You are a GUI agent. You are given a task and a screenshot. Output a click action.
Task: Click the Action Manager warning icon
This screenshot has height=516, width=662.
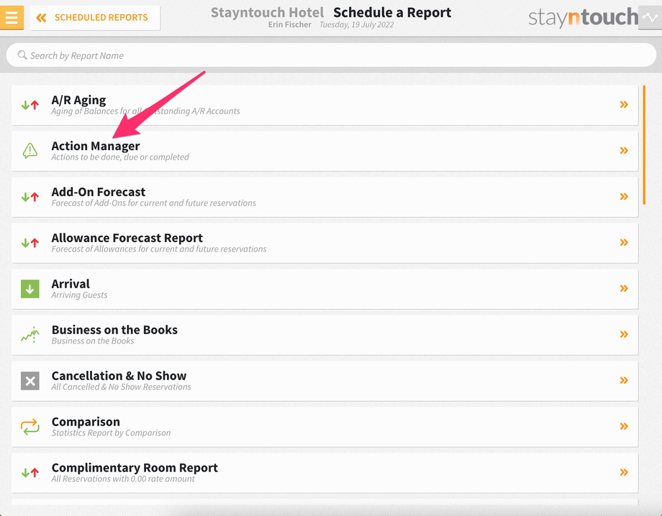tap(30, 150)
